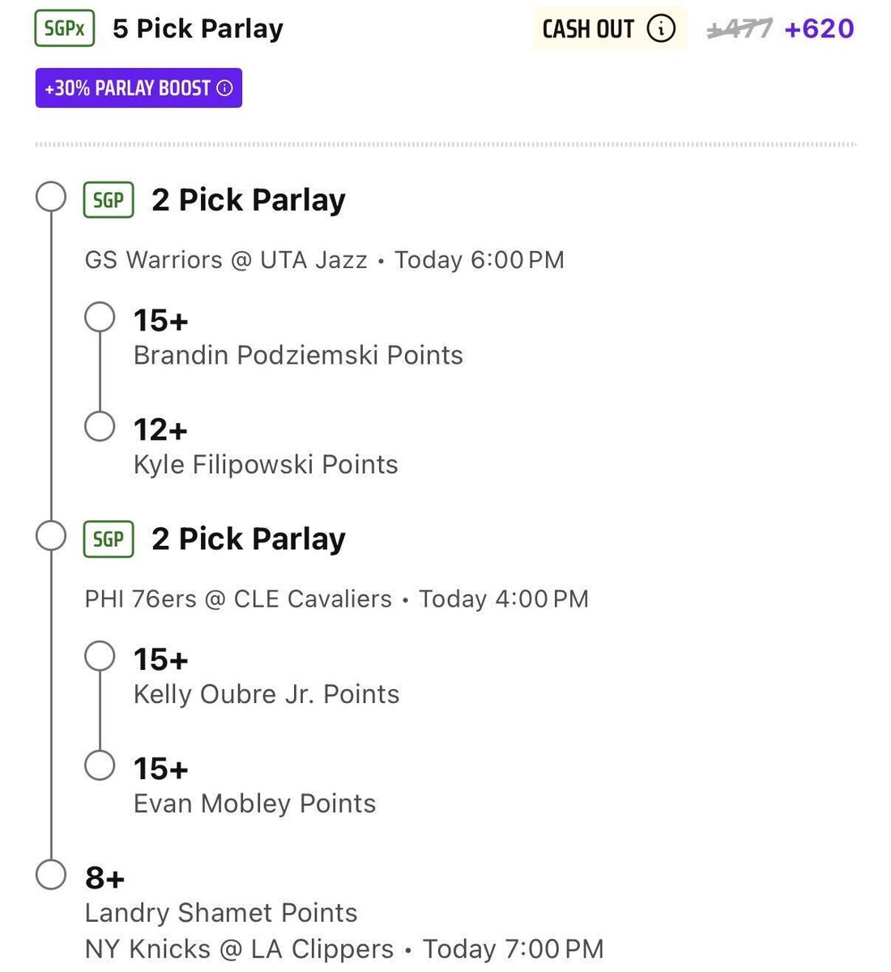Click the SGP badge for 76ers Cavaliers parlay
Image resolution: width=891 pixels, height=972 pixels.
[109, 539]
